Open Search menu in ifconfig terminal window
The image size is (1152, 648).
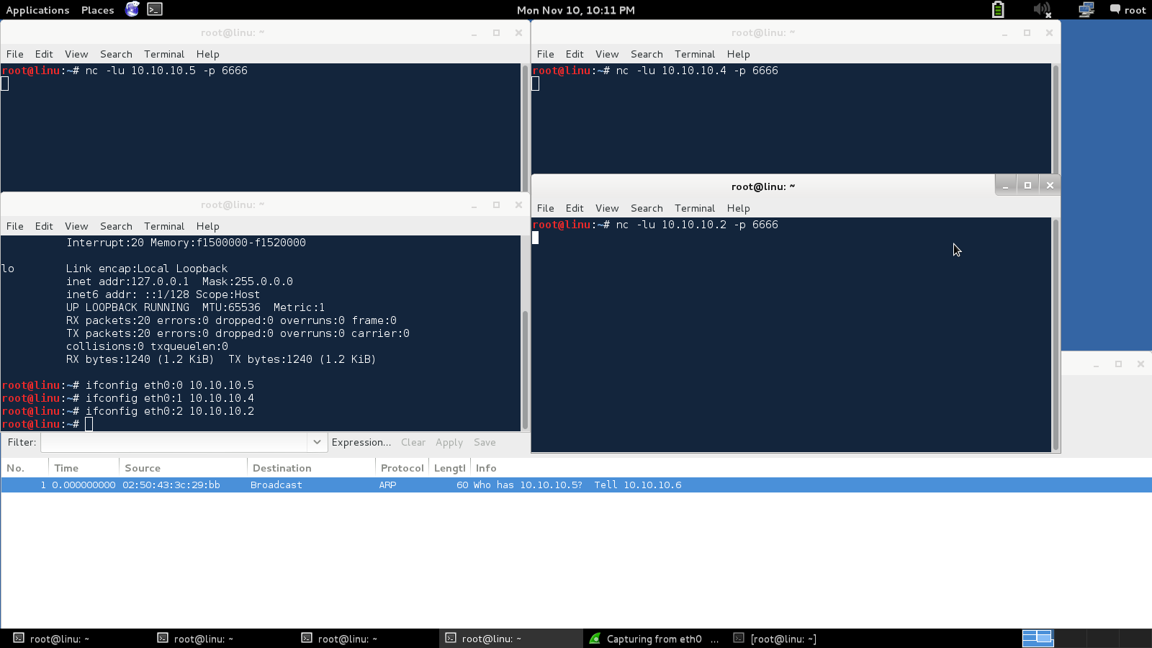(116, 226)
